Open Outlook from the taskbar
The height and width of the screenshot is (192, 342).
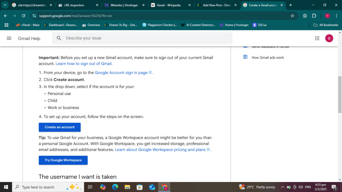[x=152, y=187]
